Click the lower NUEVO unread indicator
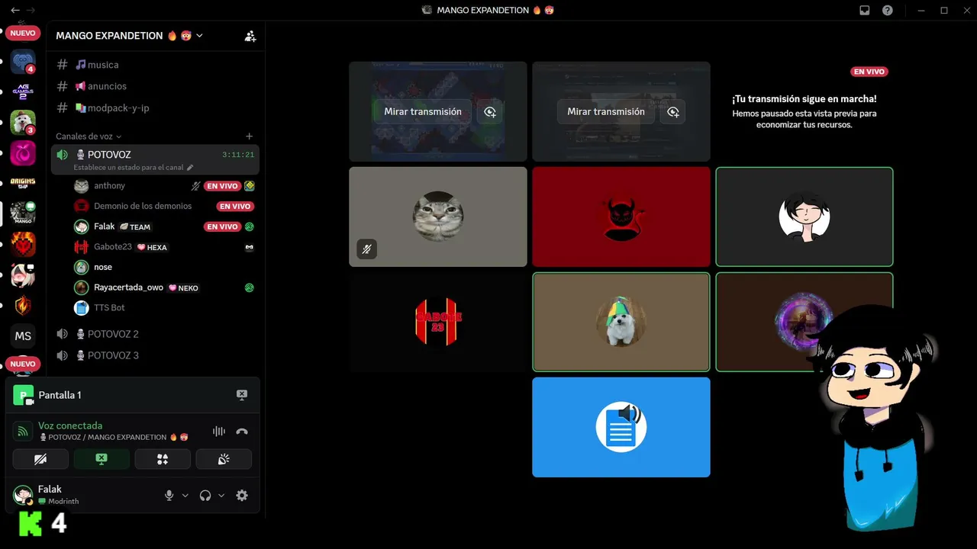The image size is (977, 549). 23,364
